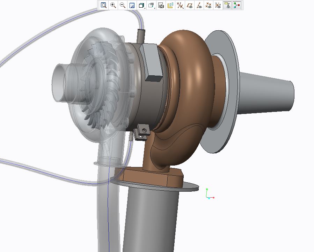Click the Repaint screen icon
Screen dimensions: 314x252
pyautogui.click(x=132, y=5)
